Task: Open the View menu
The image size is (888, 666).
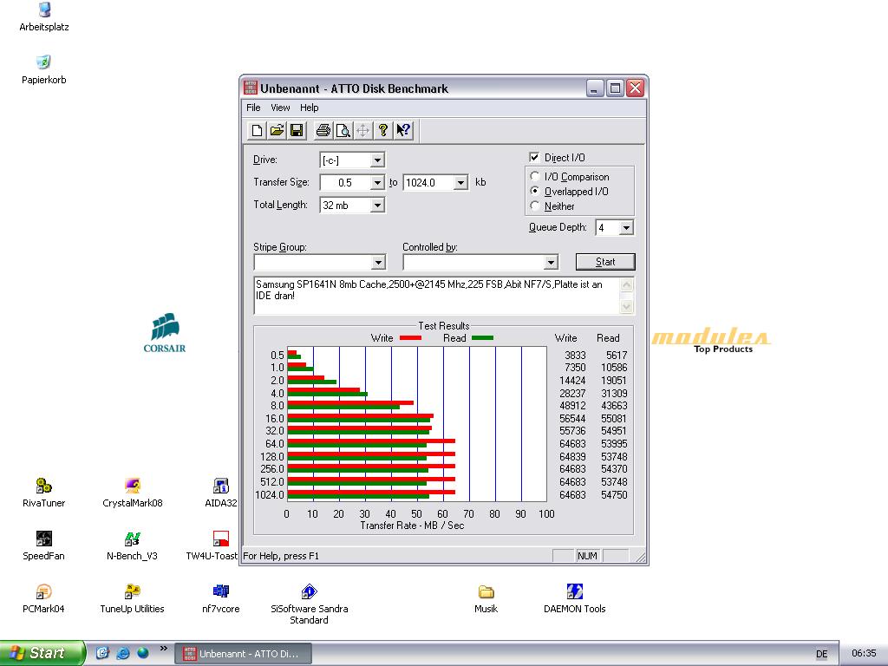Action: pyautogui.click(x=280, y=108)
